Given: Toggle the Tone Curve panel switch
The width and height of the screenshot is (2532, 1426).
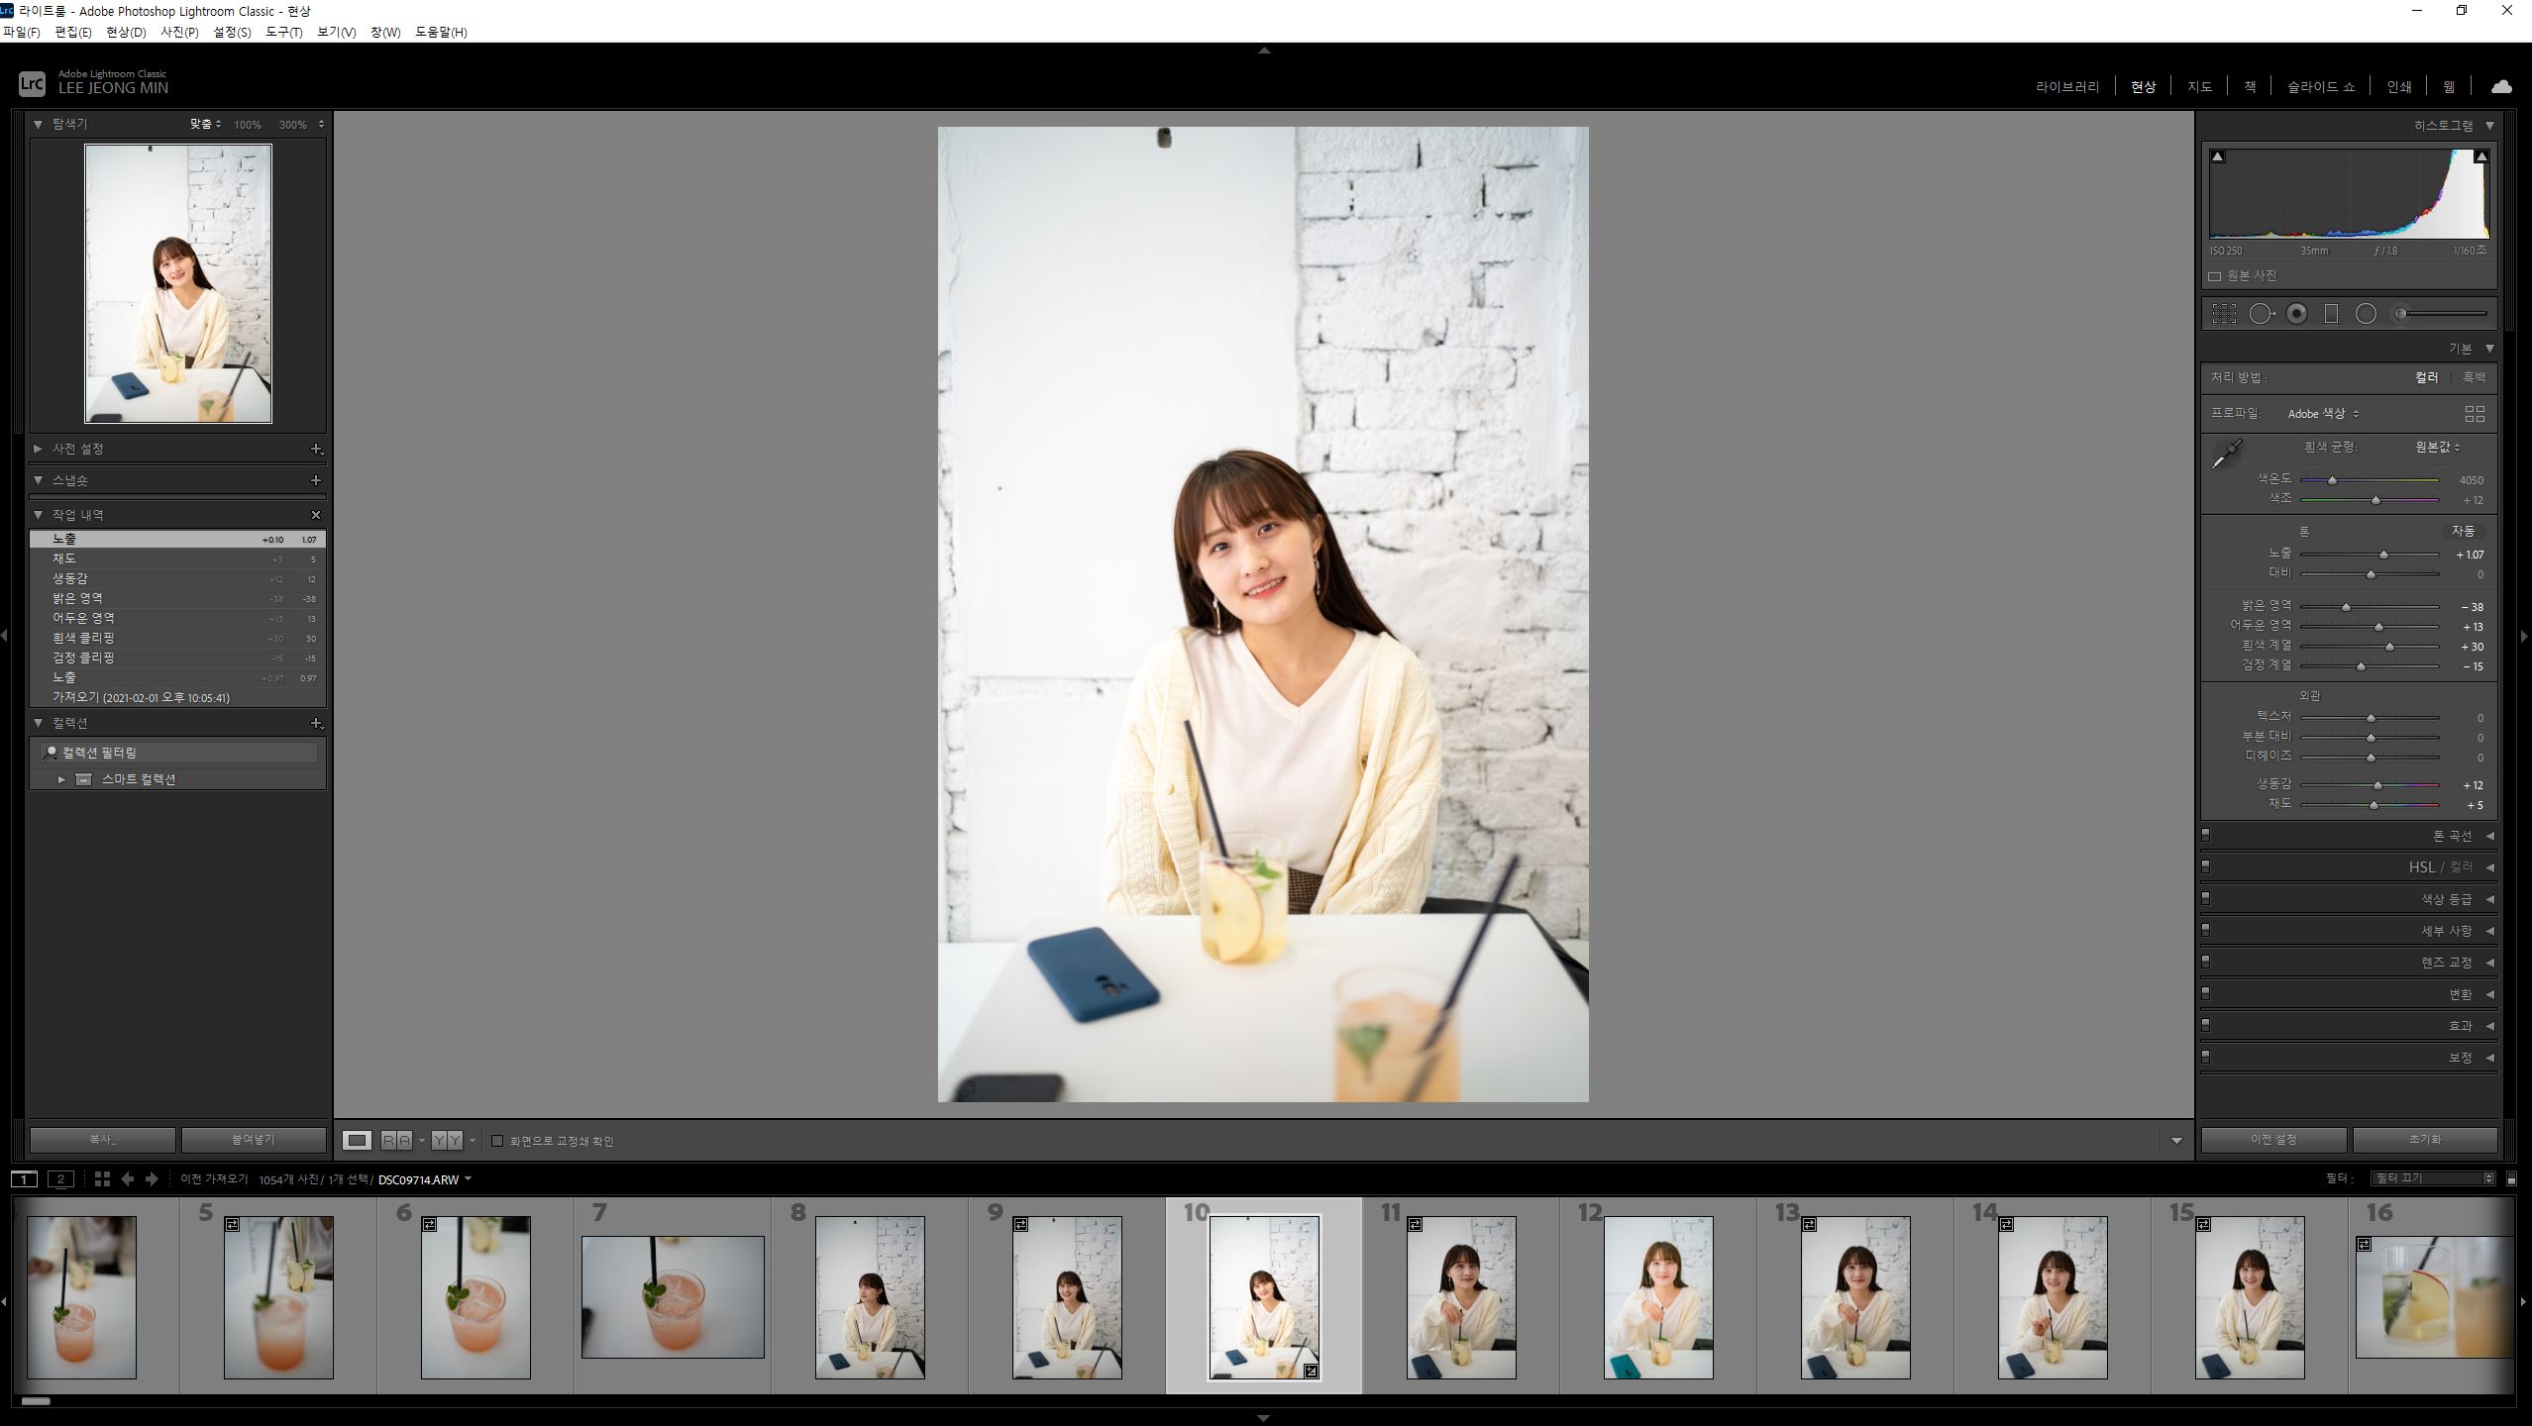Looking at the screenshot, I should (x=2205, y=836).
